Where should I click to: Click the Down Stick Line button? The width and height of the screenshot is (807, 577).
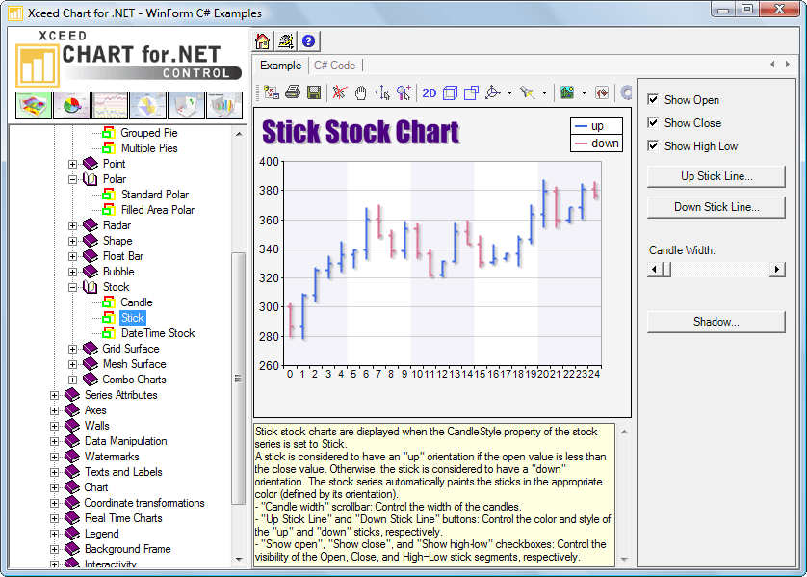click(x=716, y=207)
